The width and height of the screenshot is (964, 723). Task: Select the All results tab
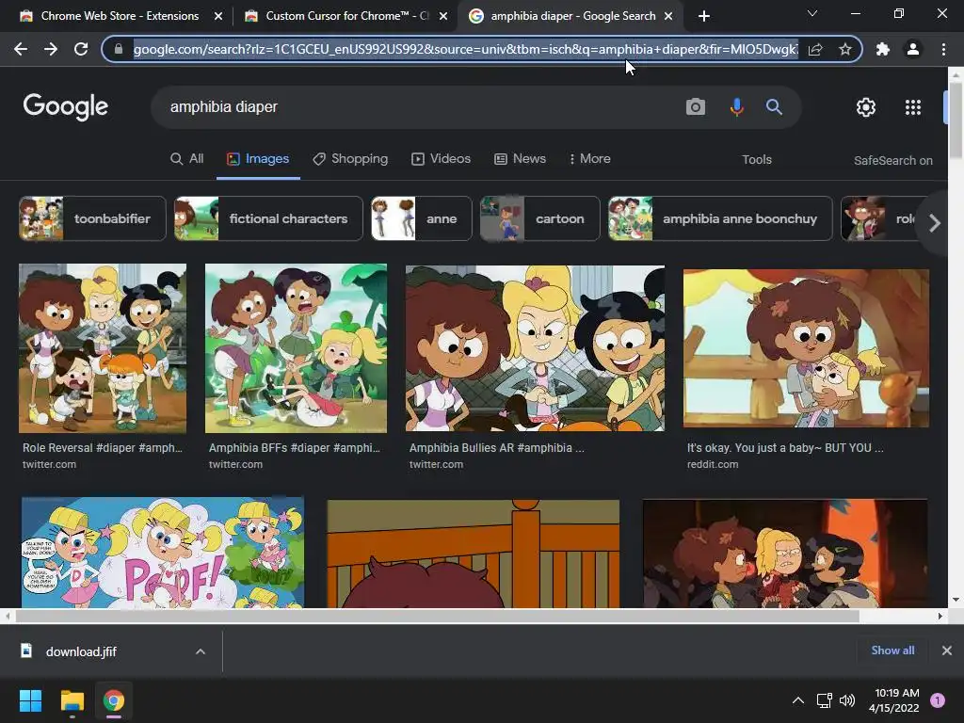(x=187, y=158)
